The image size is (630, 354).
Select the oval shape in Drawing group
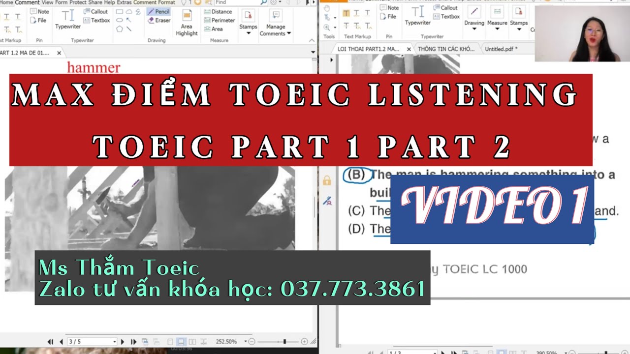pos(120,20)
